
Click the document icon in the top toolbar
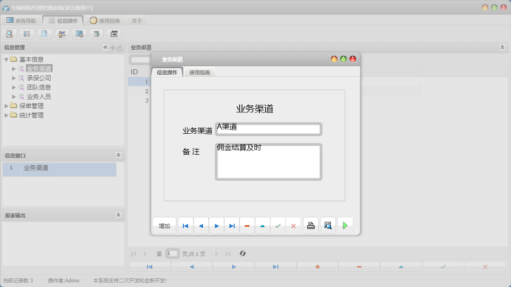(x=45, y=33)
